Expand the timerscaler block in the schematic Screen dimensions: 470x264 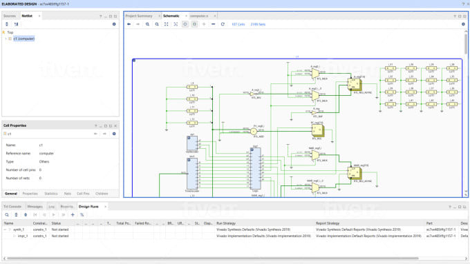pos(189,160)
